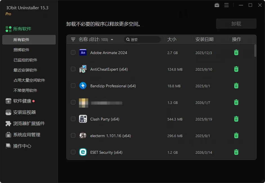Show 最近安装软件

click(x=25, y=70)
